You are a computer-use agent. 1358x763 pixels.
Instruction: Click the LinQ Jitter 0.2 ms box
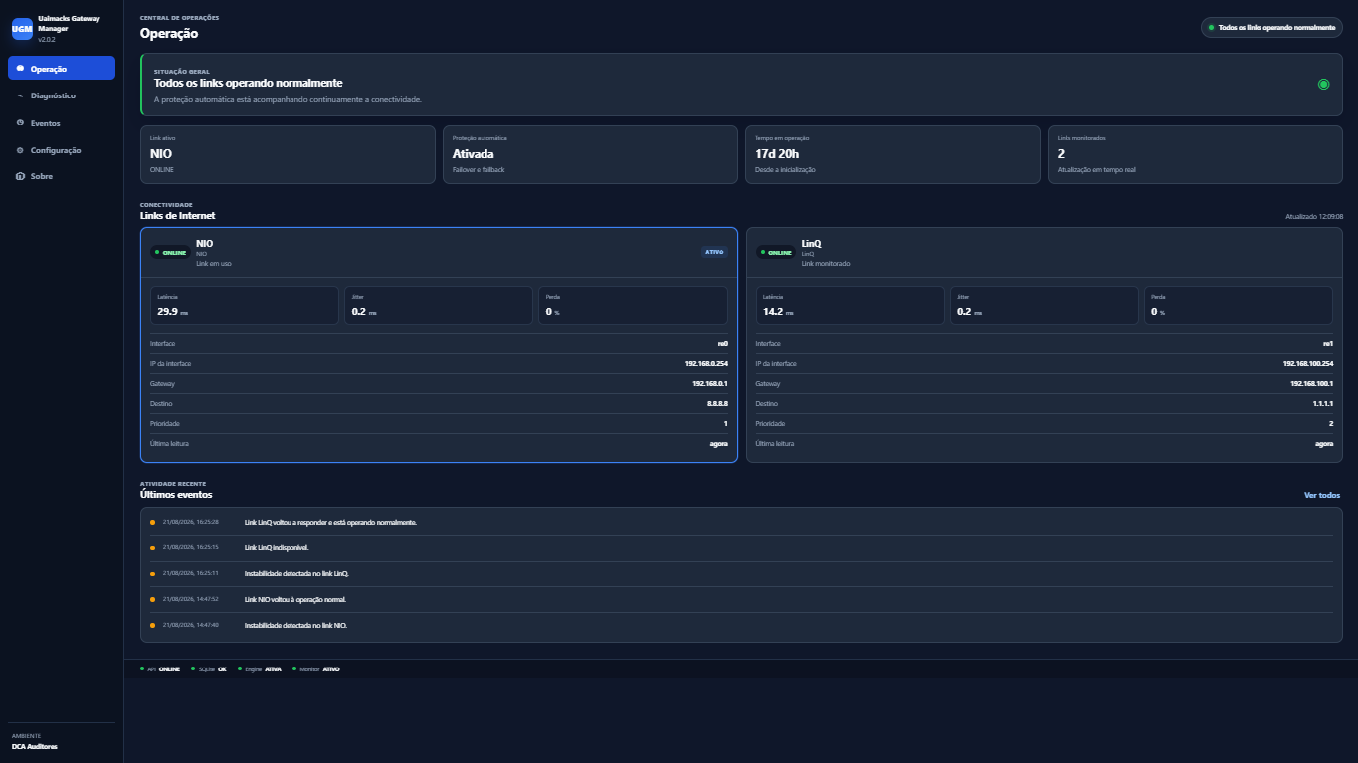[x=1044, y=306]
